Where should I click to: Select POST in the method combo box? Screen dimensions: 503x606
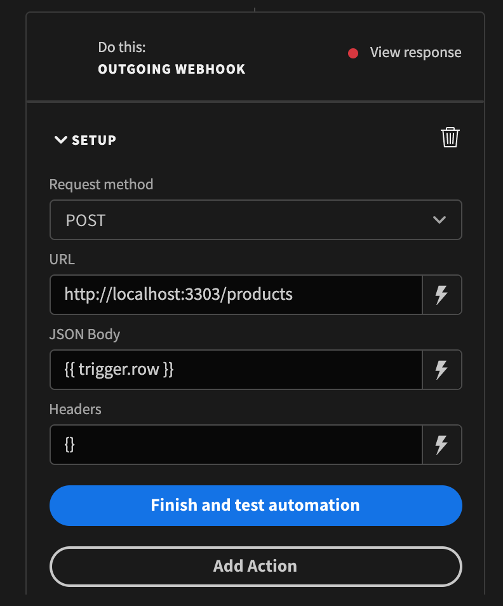click(x=255, y=220)
